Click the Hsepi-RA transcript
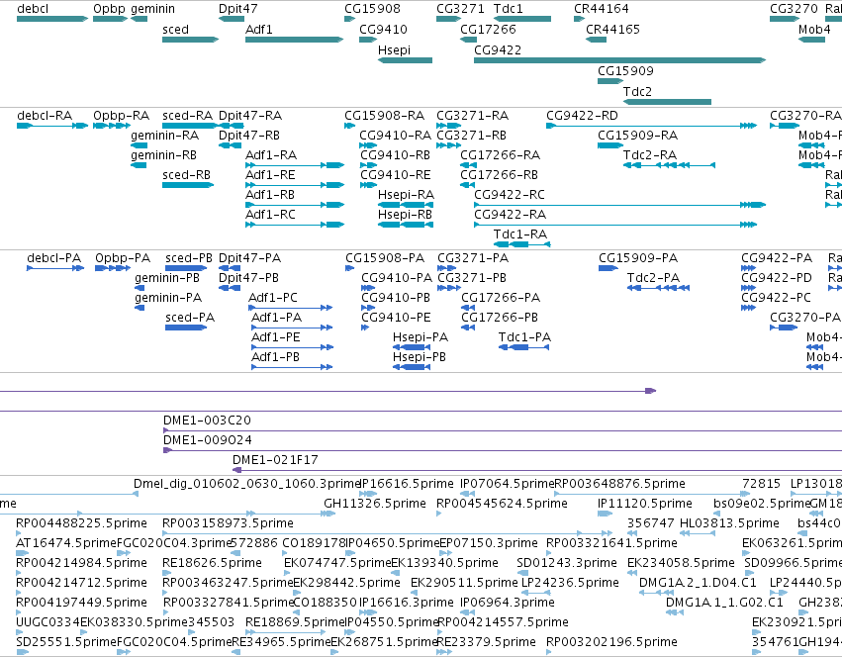Screen dimensions: 842x657 (406, 205)
